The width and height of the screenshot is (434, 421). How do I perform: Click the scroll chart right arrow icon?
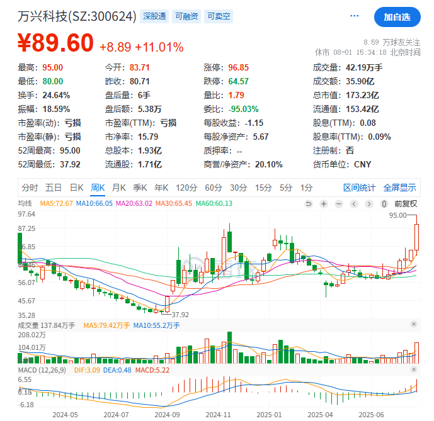tap(368, 204)
